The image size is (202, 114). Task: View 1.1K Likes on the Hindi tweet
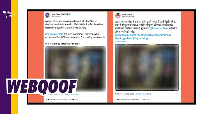coord(145,100)
